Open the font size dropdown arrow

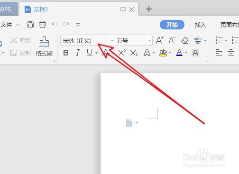pyautogui.click(x=149, y=40)
